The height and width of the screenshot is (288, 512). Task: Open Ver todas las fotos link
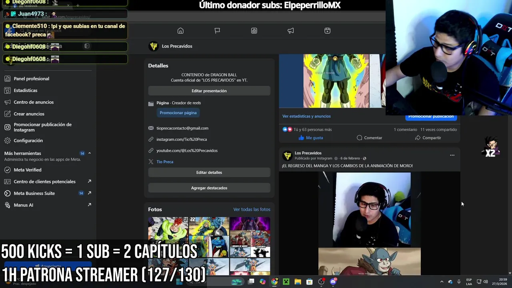[x=252, y=209]
